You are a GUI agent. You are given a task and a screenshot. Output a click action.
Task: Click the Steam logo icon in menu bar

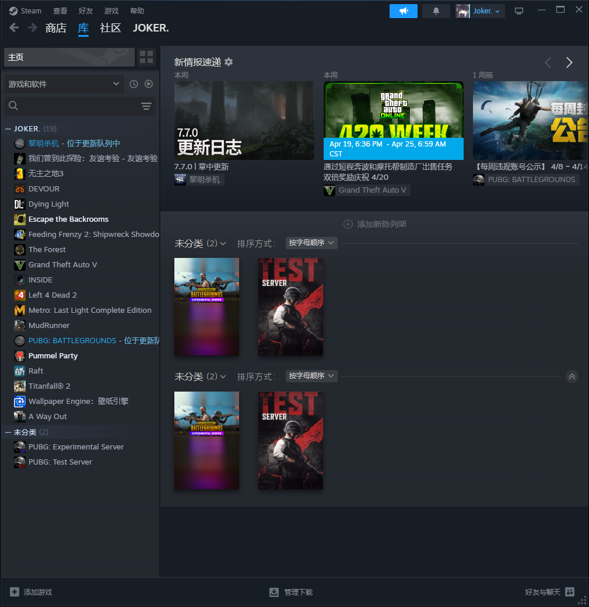pyautogui.click(x=13, y=11)
